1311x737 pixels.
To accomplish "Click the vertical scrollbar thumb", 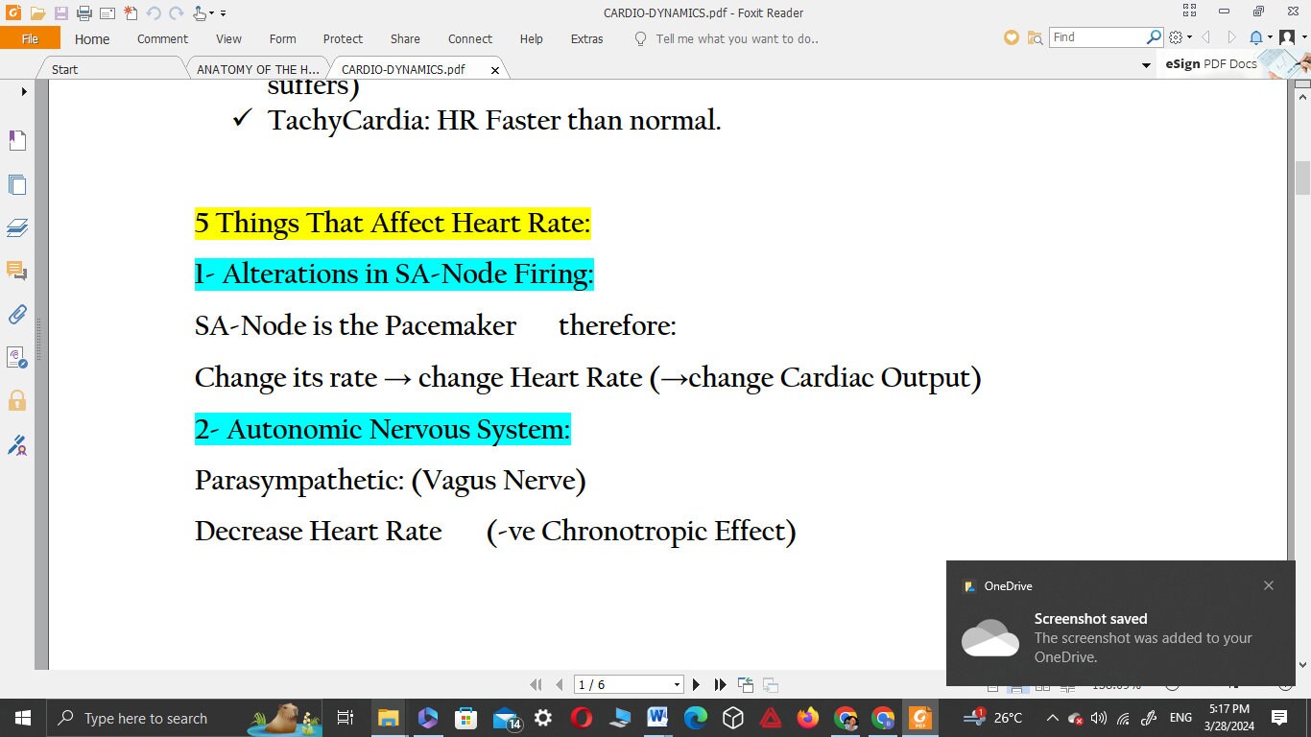I will [x=1302, y=178].
